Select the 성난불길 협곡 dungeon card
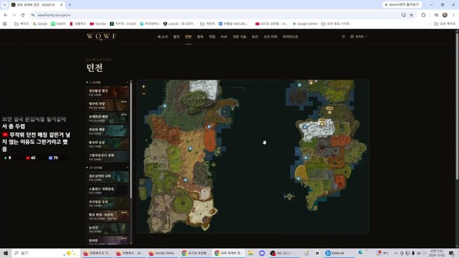 click(108, 92)
